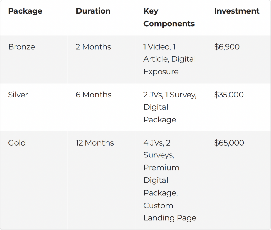This screenshot has height=230, width=271.
Task: Click the "1 Video" text in Bronze row
Action: coord(157,47)
